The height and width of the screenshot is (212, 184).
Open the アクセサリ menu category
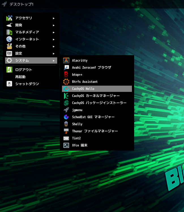tap(31, 18)
